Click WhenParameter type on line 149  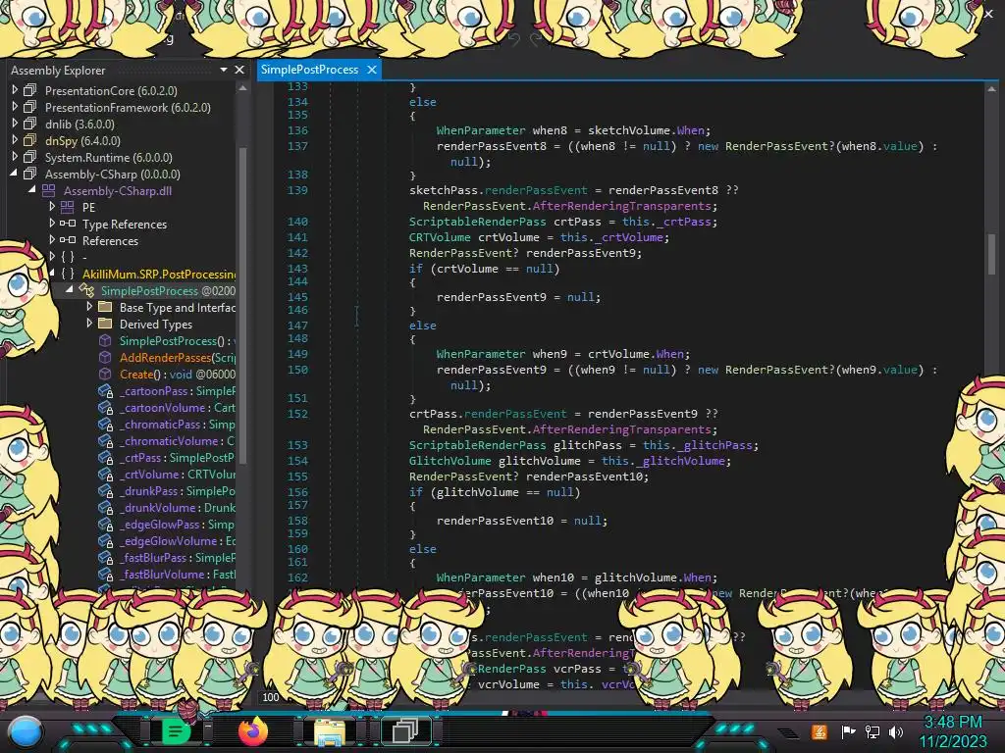(481, 353)
